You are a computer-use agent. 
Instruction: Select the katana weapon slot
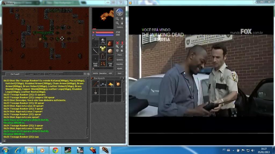point(95,51)
